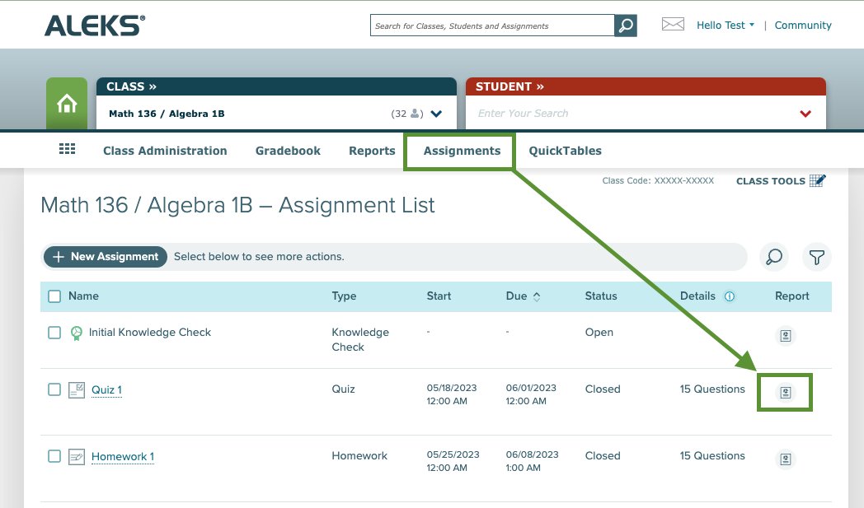Open the Gradebook menu
Image resolution: width=864 pixels, height=508 pixels.
pyautogui.click(x=288, y=151)
